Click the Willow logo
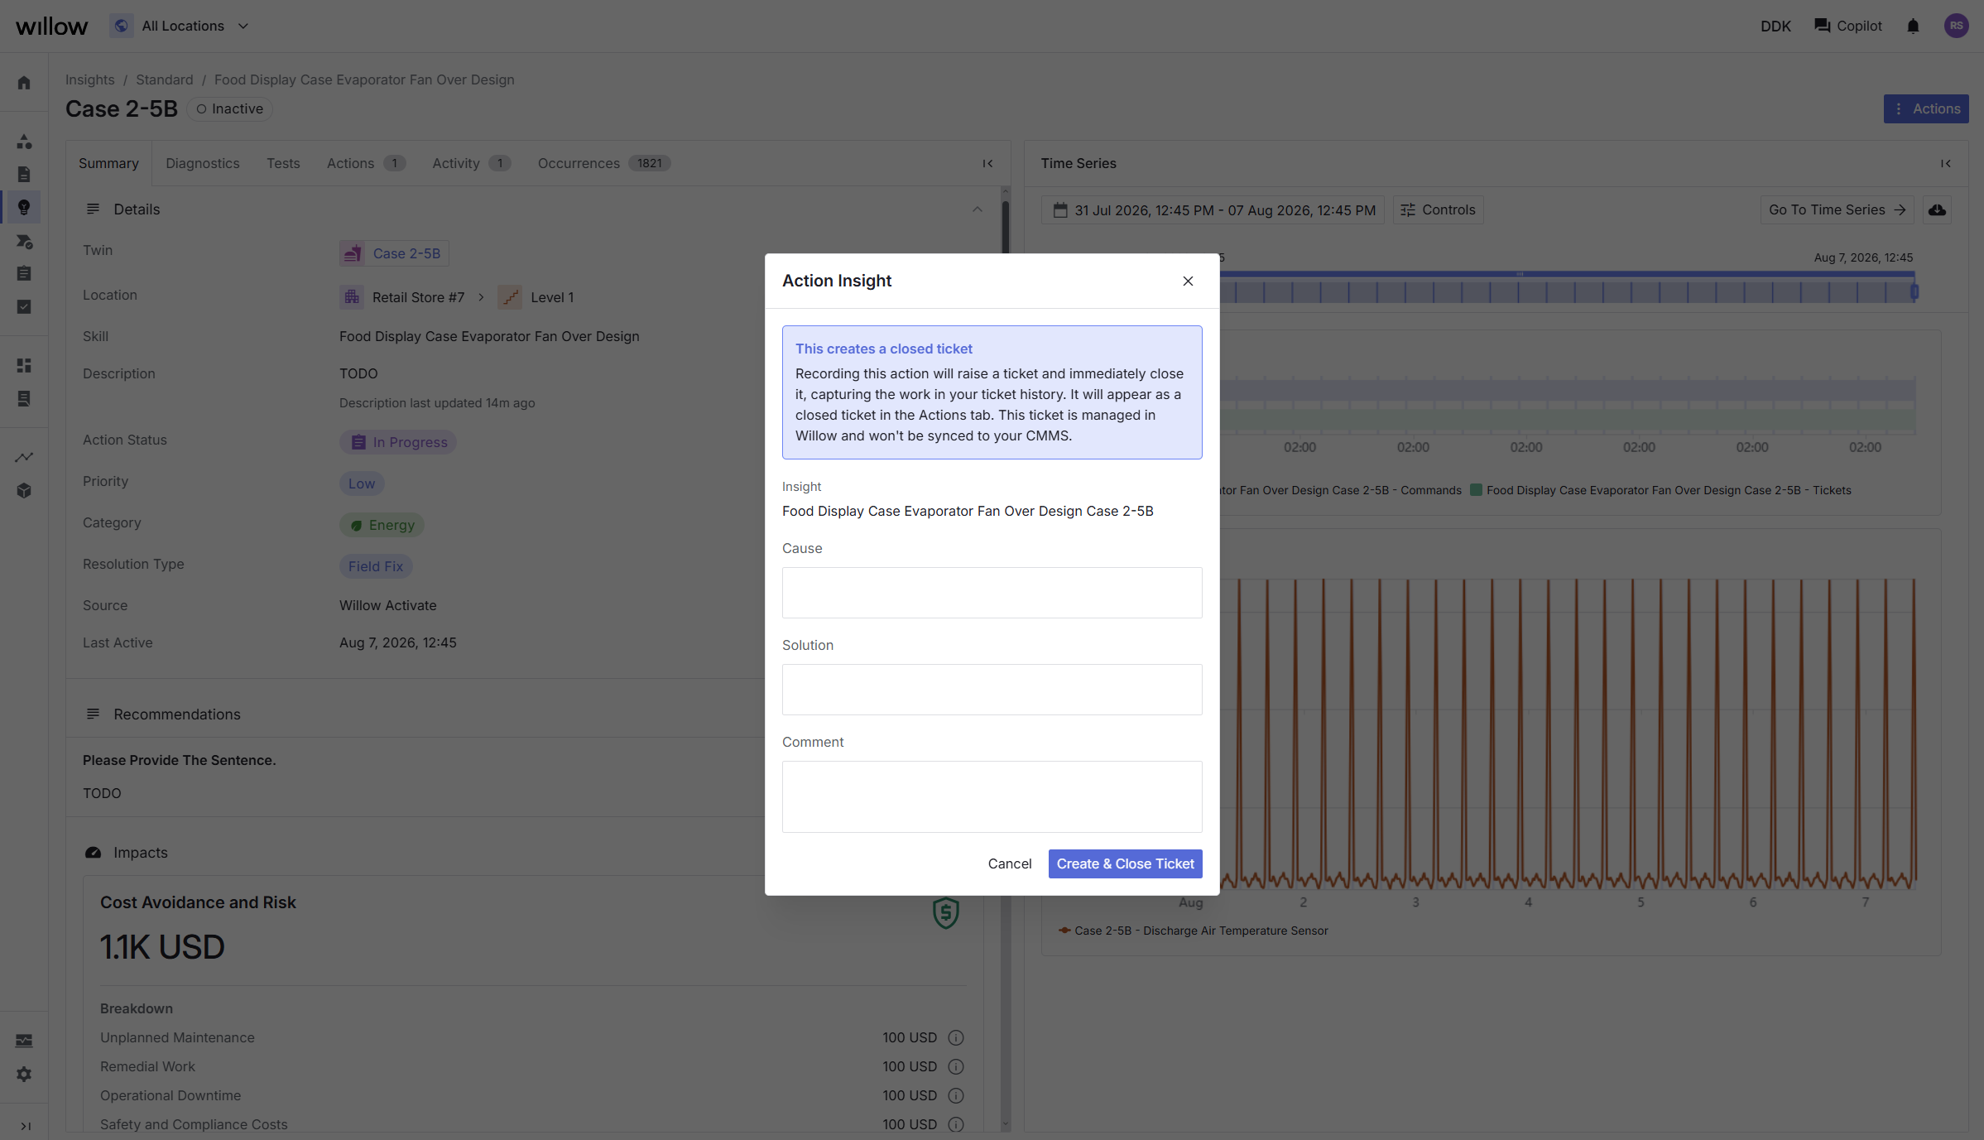The height and width of the screenshot is (1140, 1984). click(51, 26)
